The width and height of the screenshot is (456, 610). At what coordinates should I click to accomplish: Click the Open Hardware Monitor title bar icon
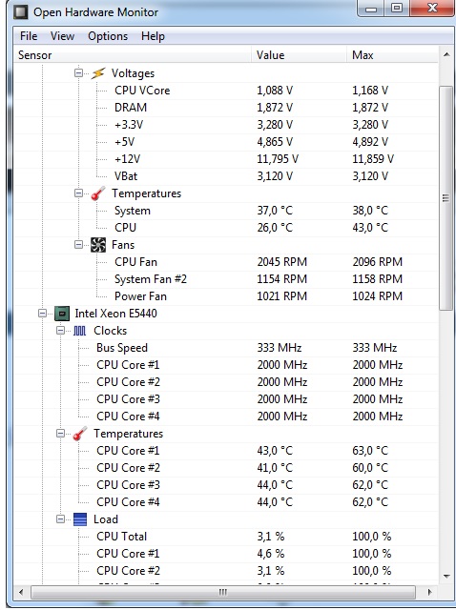(x=21, y=12)
